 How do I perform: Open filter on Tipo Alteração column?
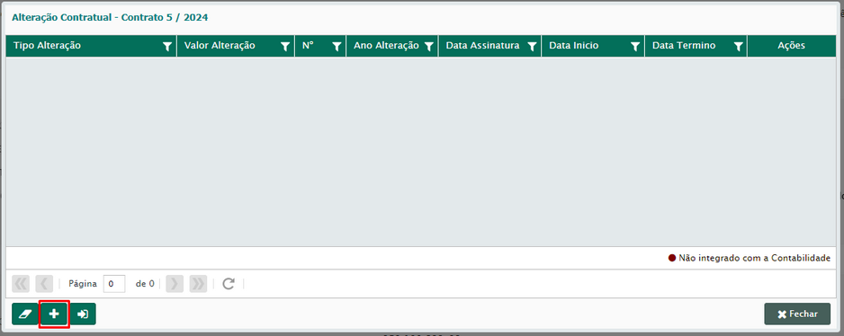coord(167,47)
